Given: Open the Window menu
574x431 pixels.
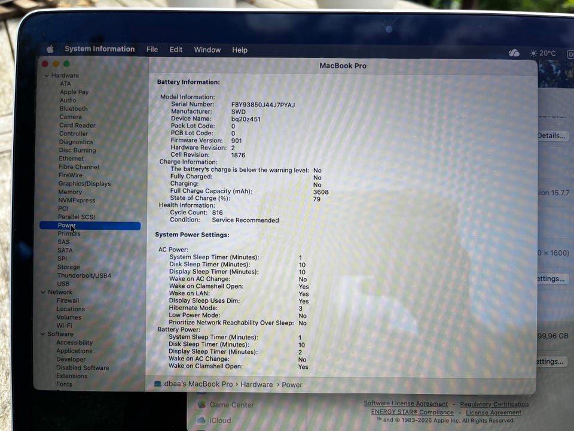Looking at the screenshot, I should click(207, 50).
